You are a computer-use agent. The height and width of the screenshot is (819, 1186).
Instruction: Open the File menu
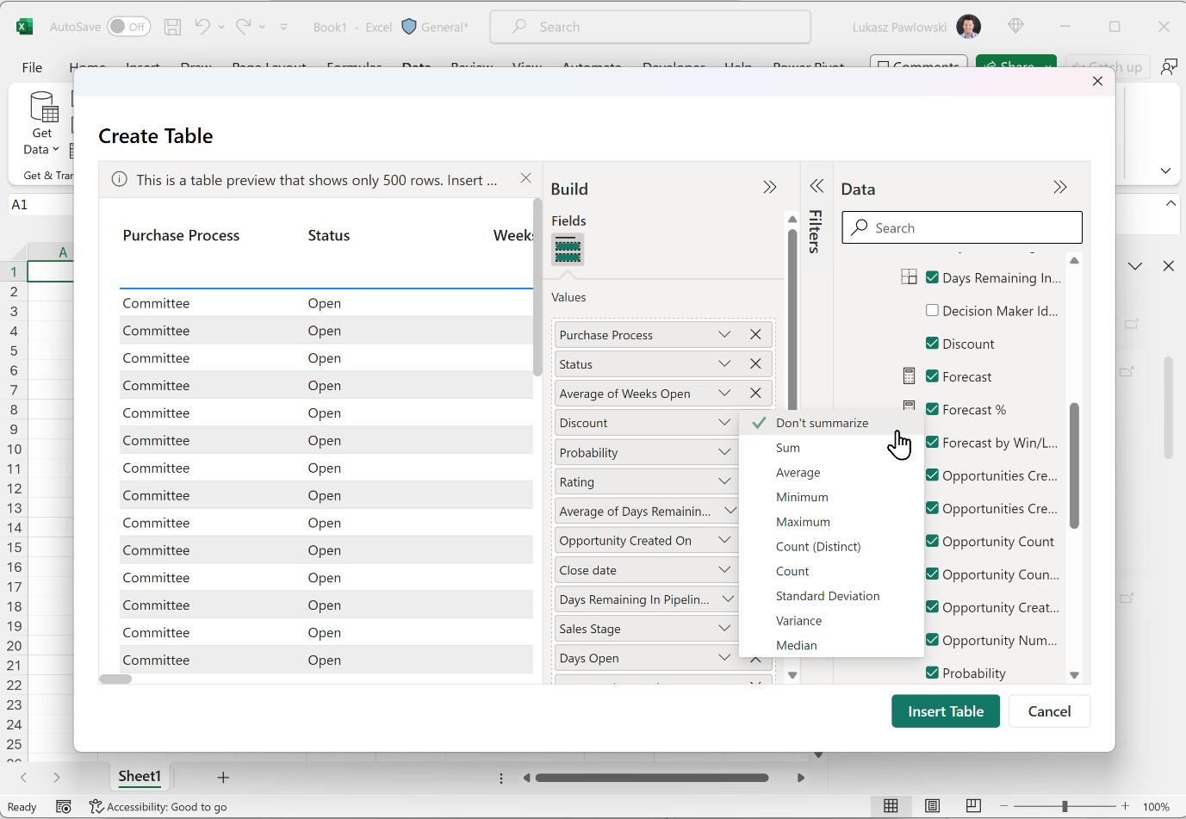coord(32,67)
